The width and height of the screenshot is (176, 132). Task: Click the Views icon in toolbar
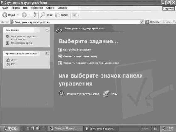[74, 15]
